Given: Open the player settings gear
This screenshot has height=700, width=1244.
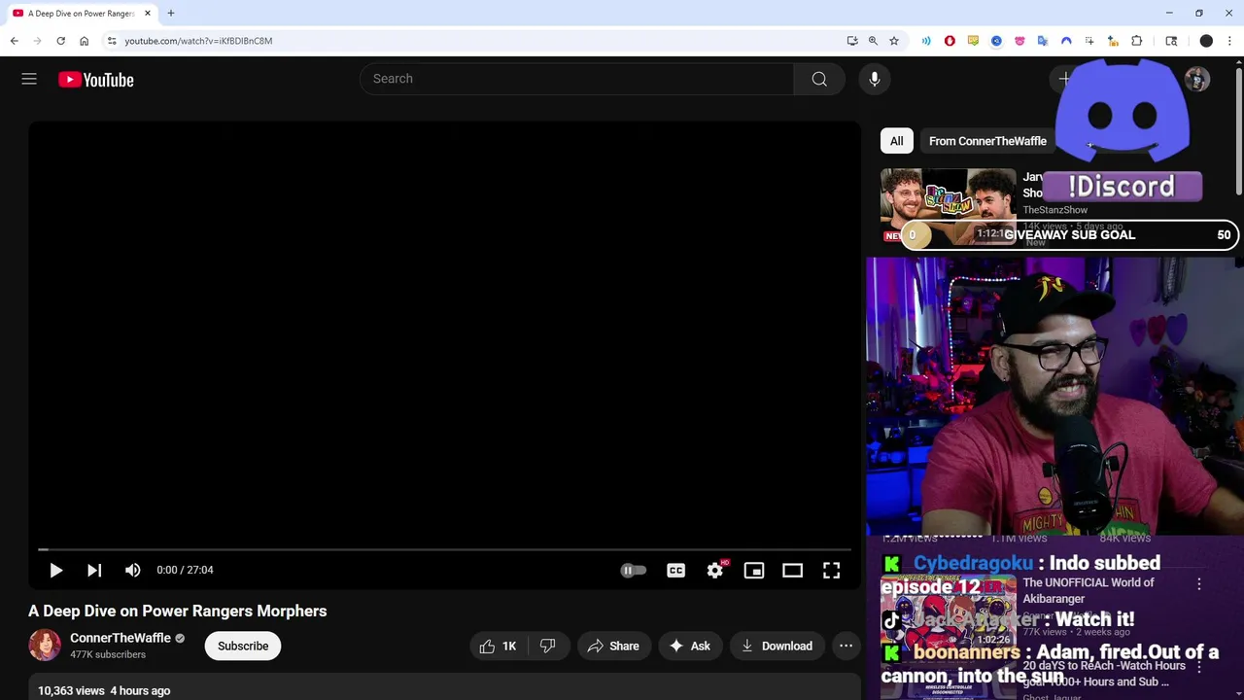Looking at the screenshot, I should click(x=715, y=570).
